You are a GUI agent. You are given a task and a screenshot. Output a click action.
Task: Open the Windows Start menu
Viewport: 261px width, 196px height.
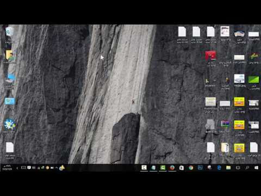click(x=256, y=168)
